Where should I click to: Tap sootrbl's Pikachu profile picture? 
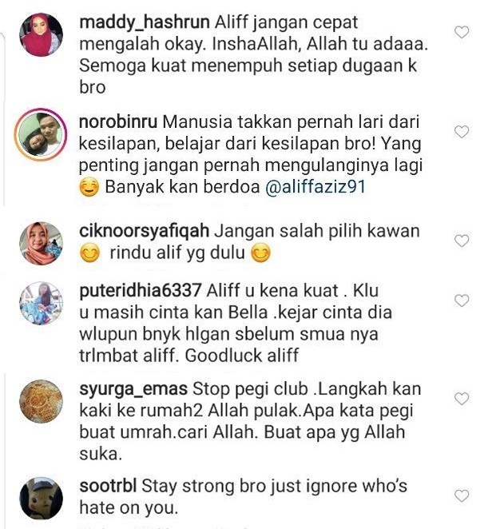pos(42,499)
